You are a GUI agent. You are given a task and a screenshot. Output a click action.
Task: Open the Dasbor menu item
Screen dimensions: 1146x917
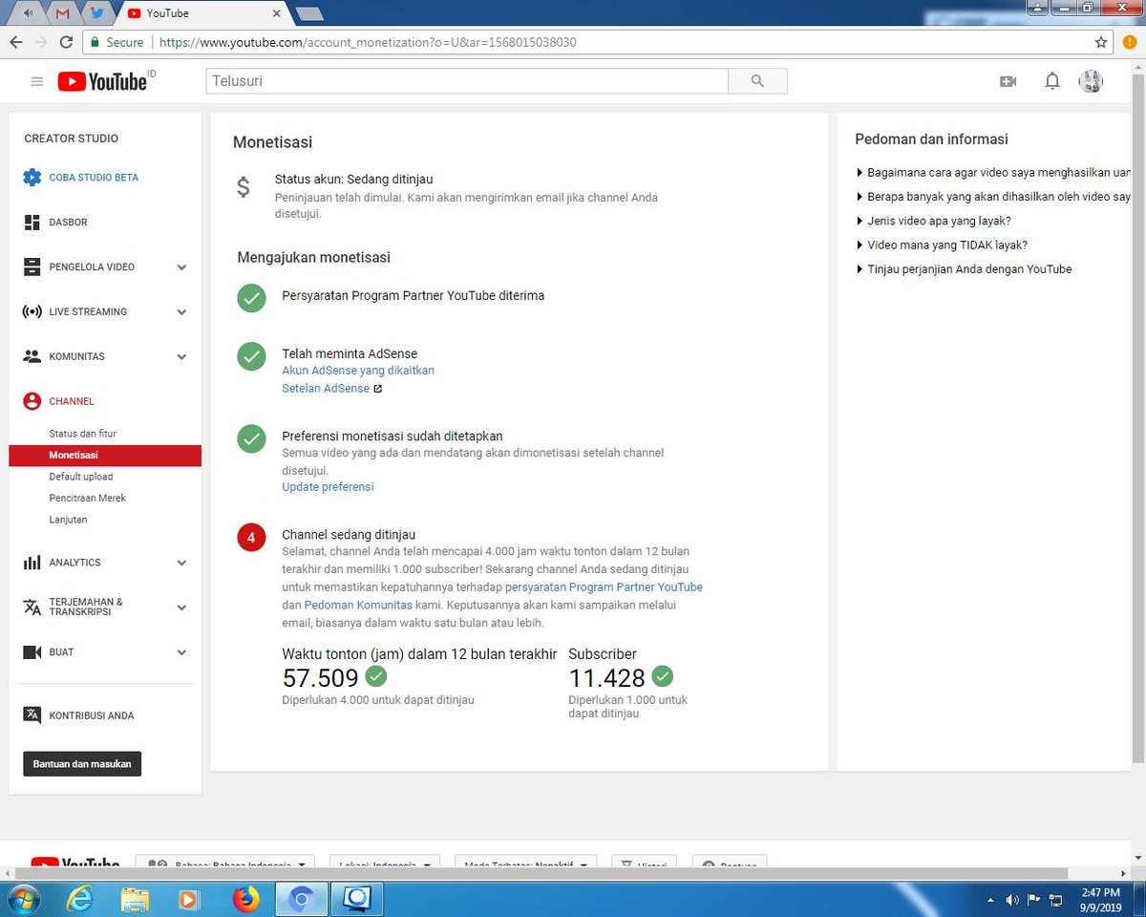click(68, 223)
